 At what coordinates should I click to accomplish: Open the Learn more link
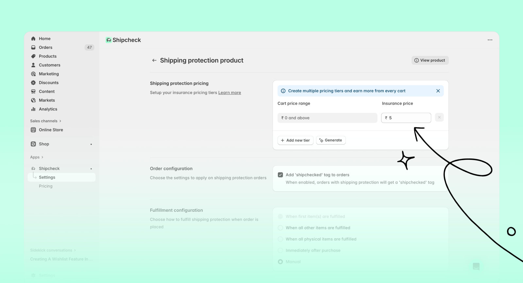pyautogui.click(x=229, y=92)
